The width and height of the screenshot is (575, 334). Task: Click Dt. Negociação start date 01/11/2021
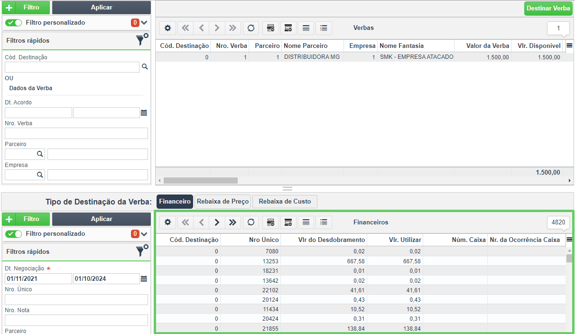(x=38, y=279)
